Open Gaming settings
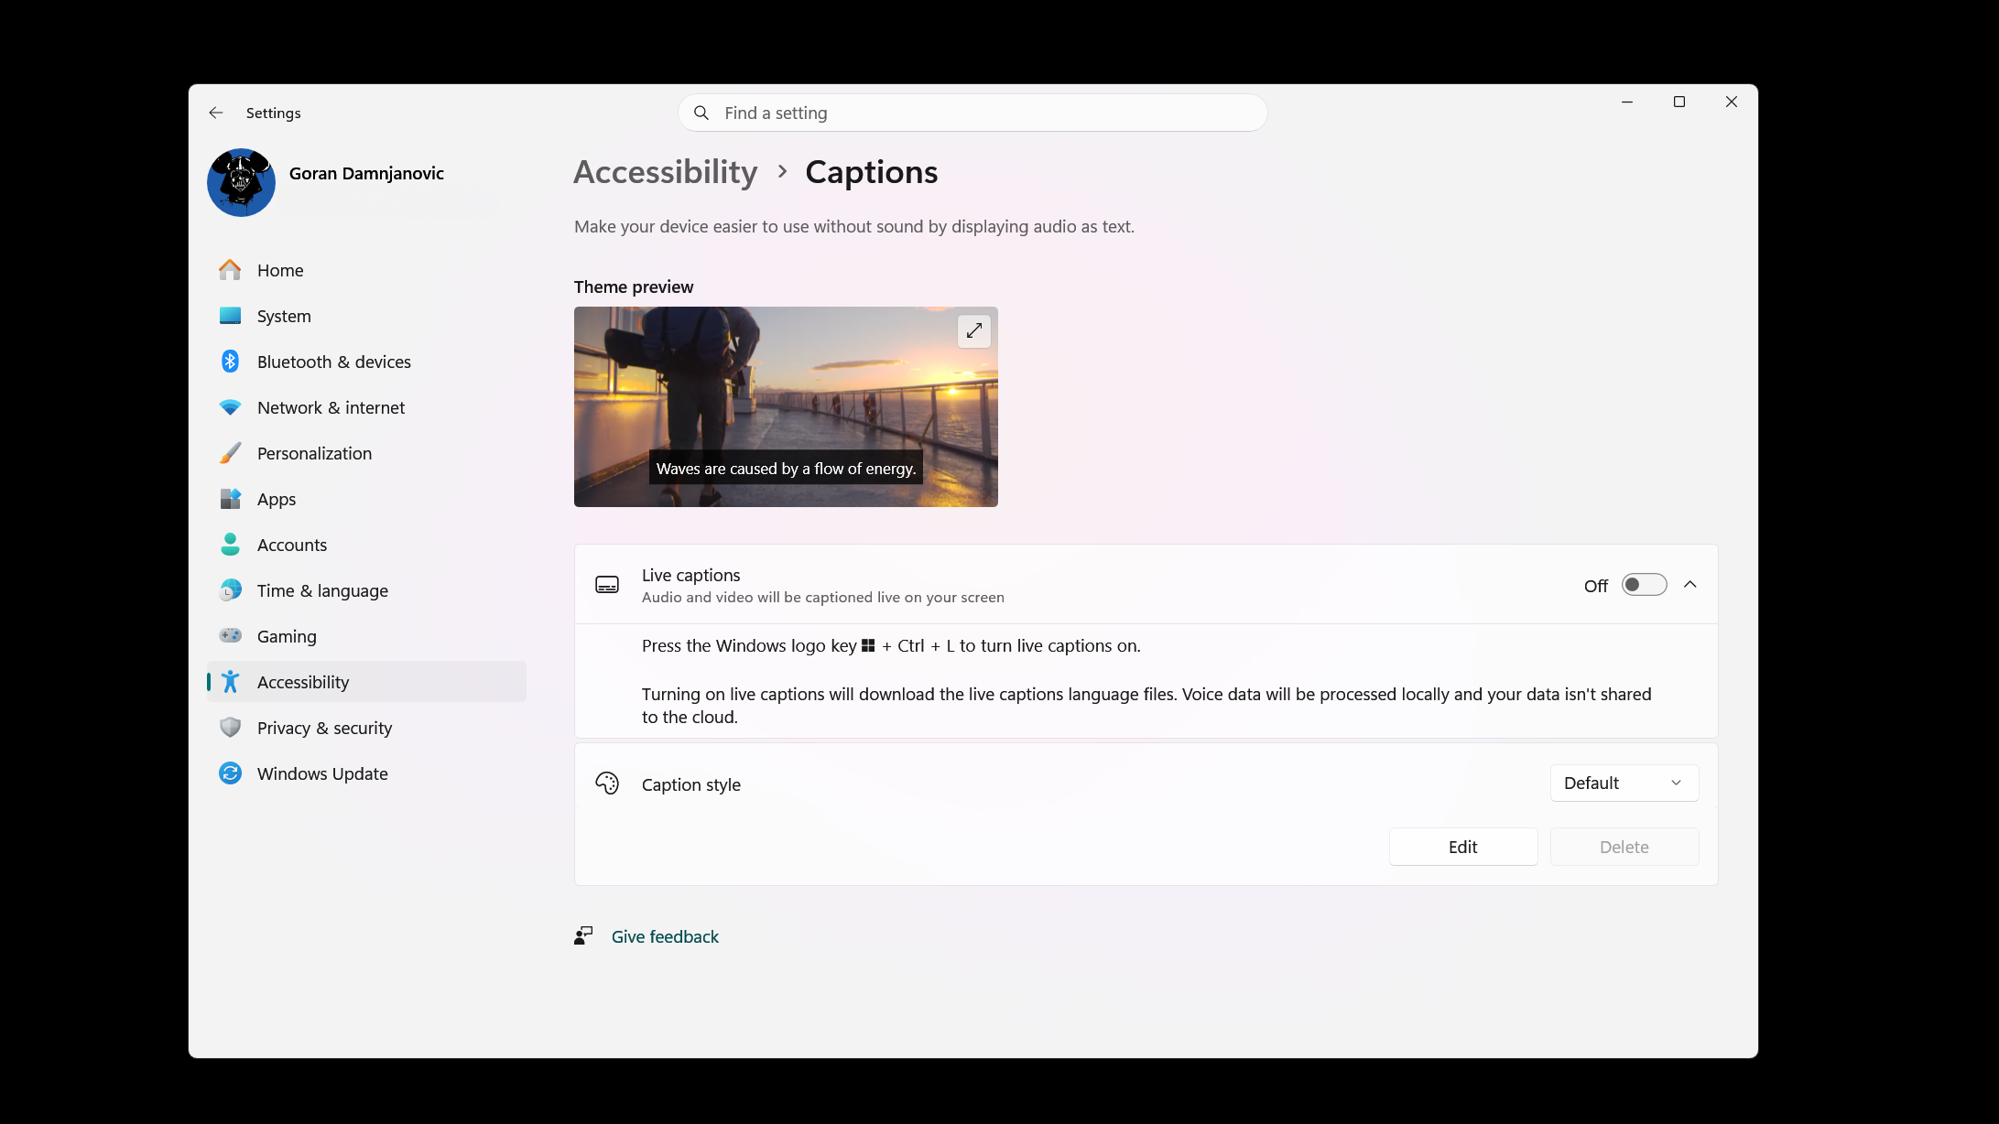This screenshot has width=1999, height=1124. 366,636
